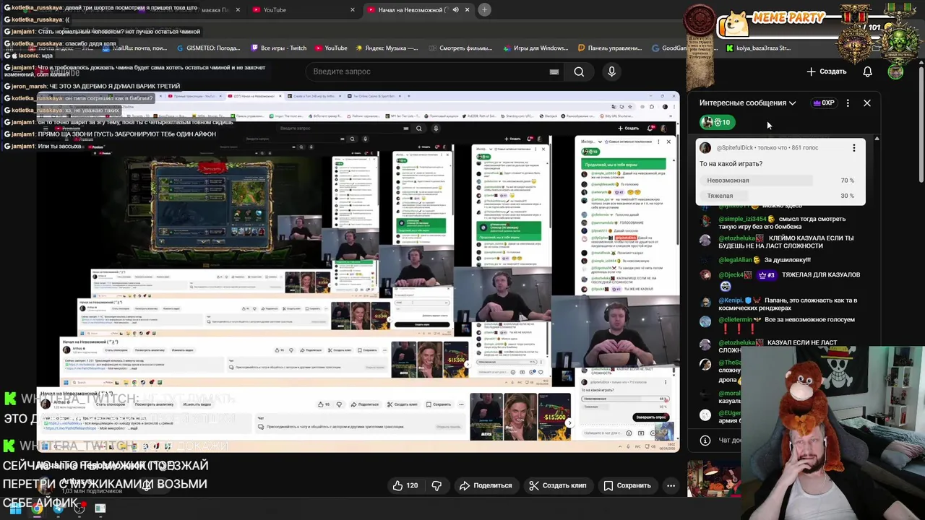Open the Windows Start button

point(15,508)
